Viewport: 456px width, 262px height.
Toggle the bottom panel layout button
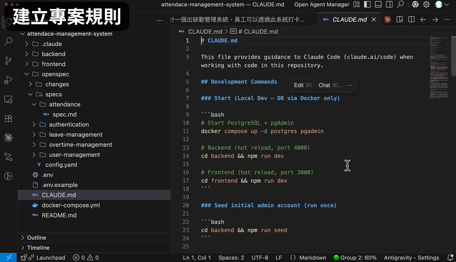tap(378, 5)
